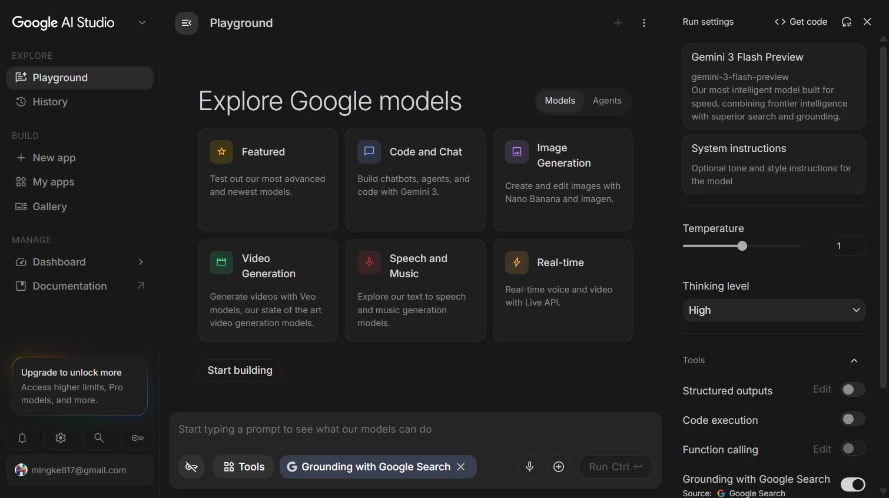
Task: Click the Documentation external link arrow
Action: pyautogui.click(x=141, y=286)
